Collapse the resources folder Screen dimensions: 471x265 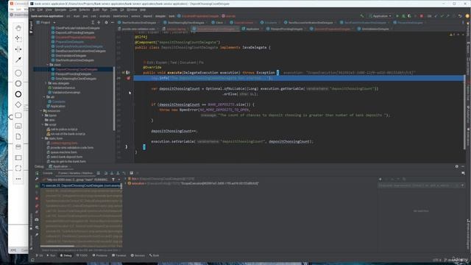coord(41,111)
